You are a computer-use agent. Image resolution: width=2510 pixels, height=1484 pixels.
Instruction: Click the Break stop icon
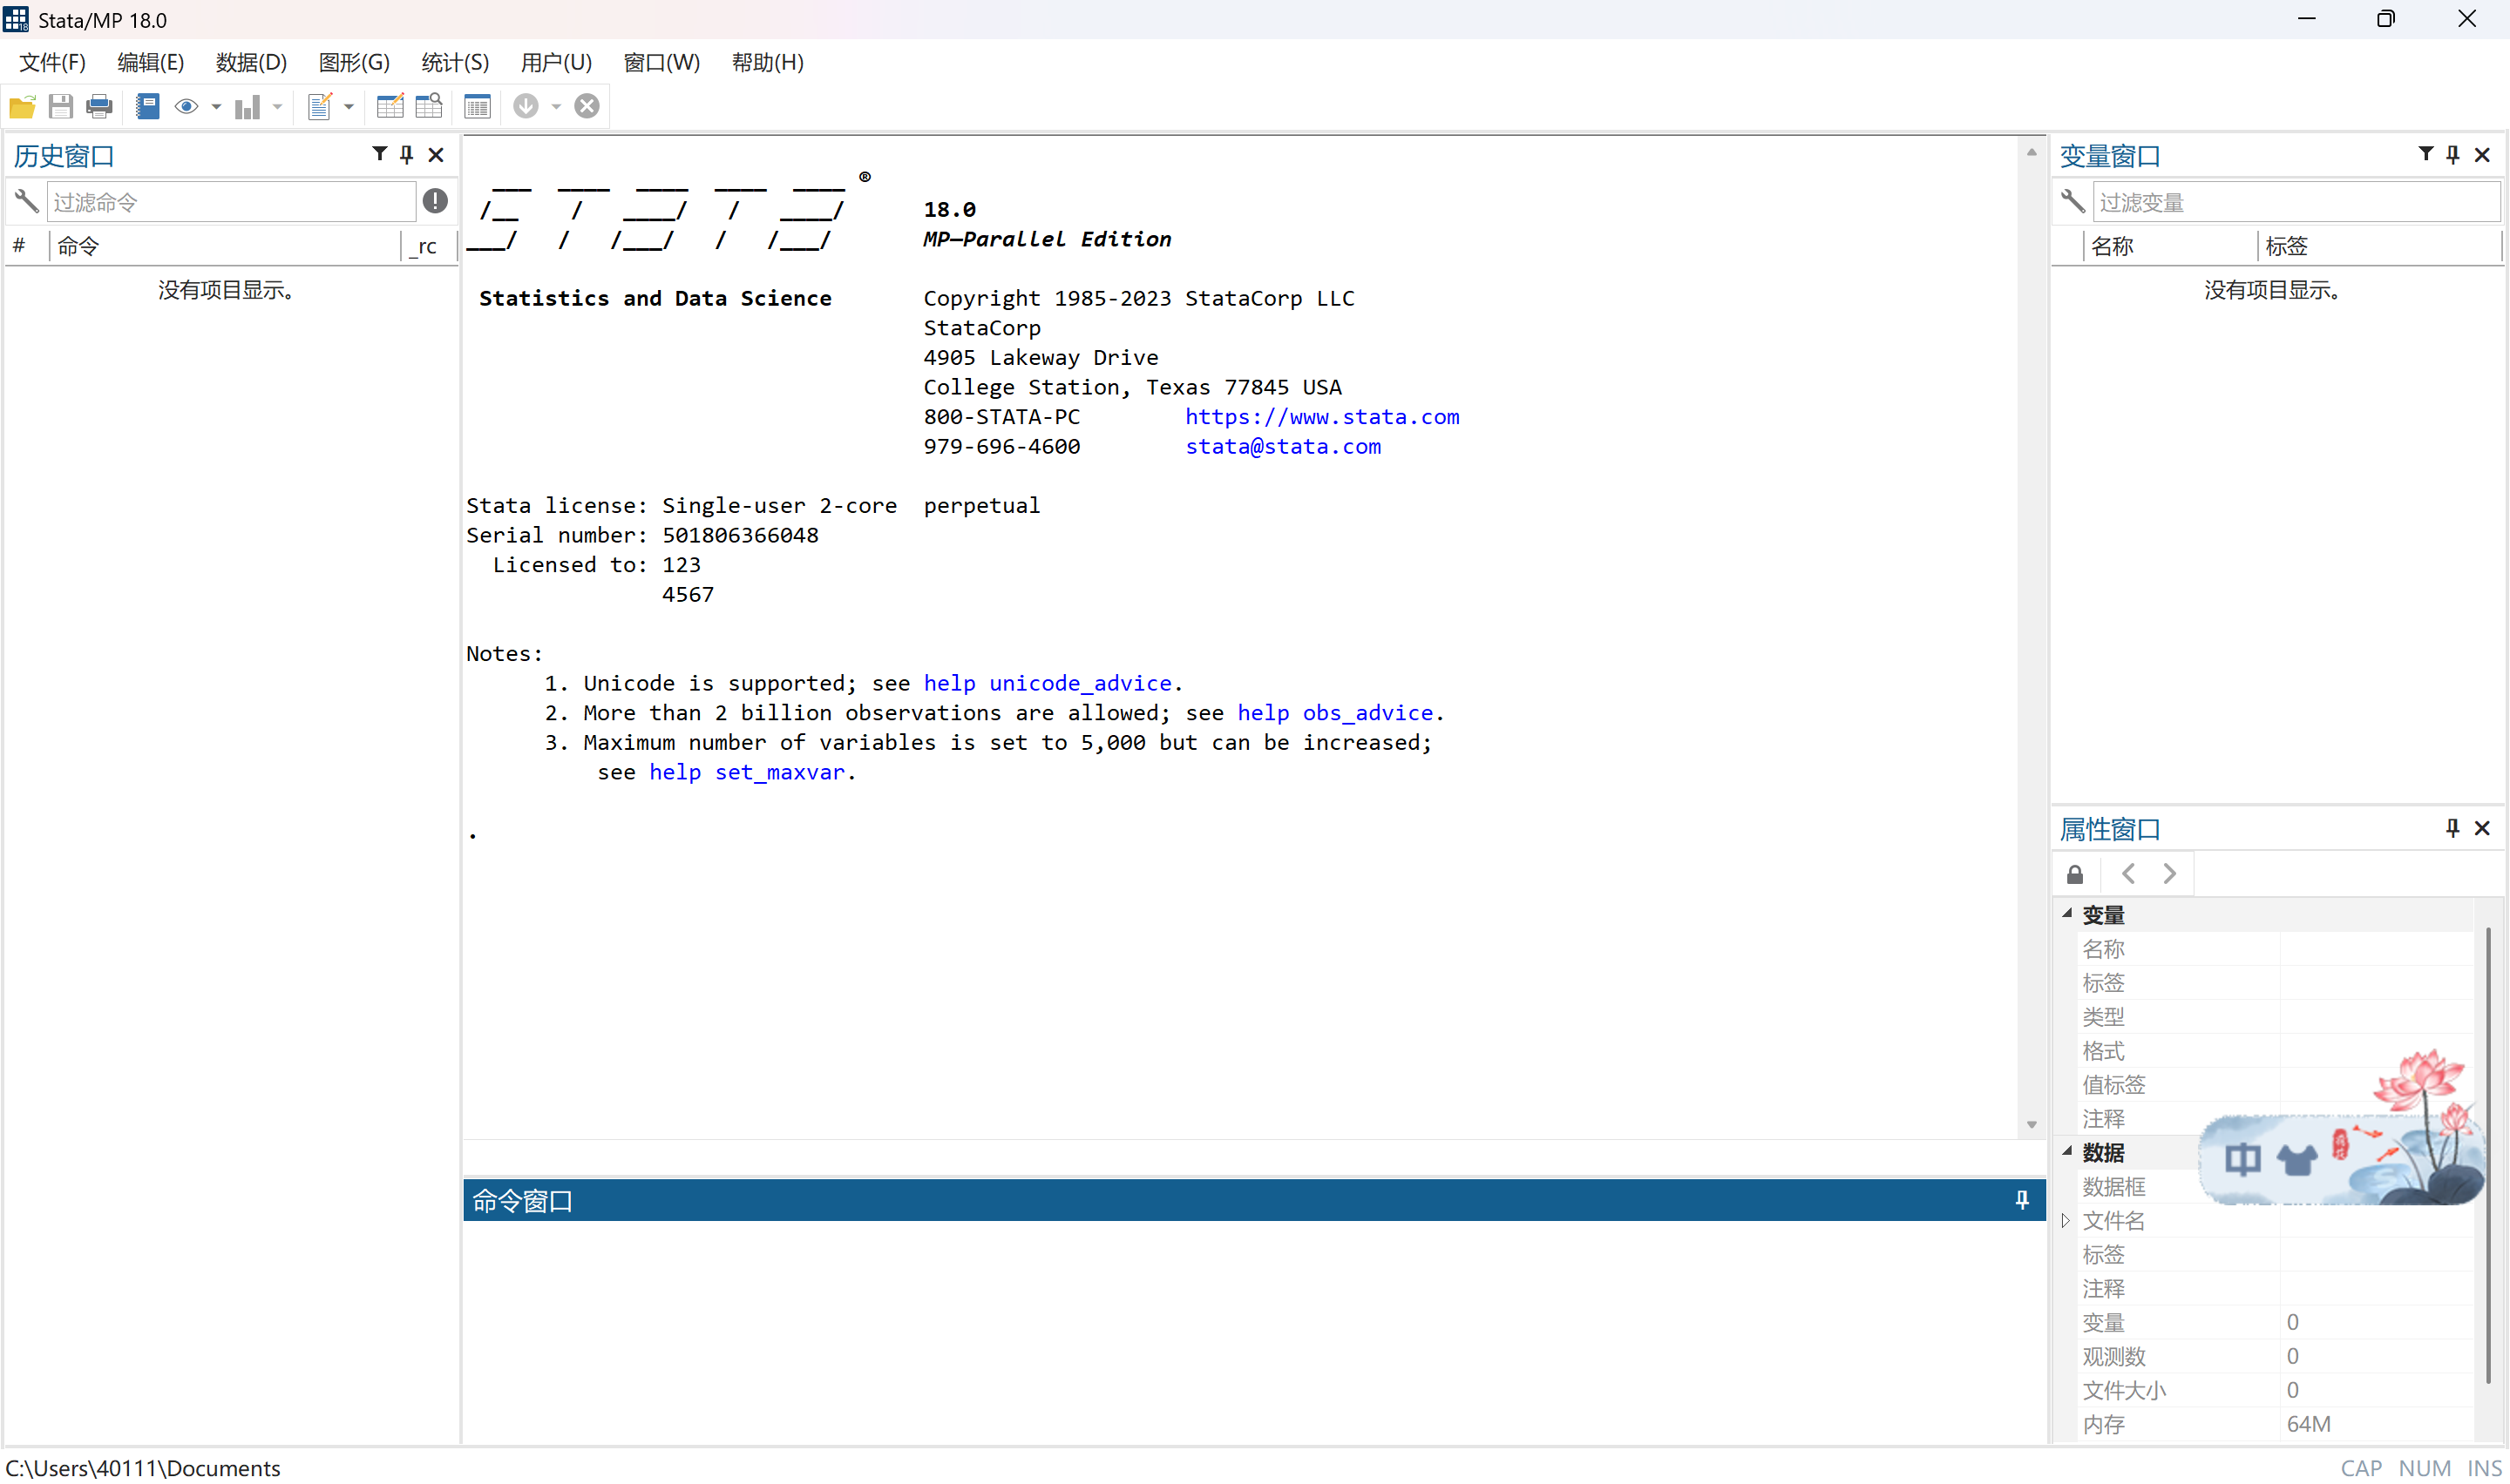(x=587, y=106)
